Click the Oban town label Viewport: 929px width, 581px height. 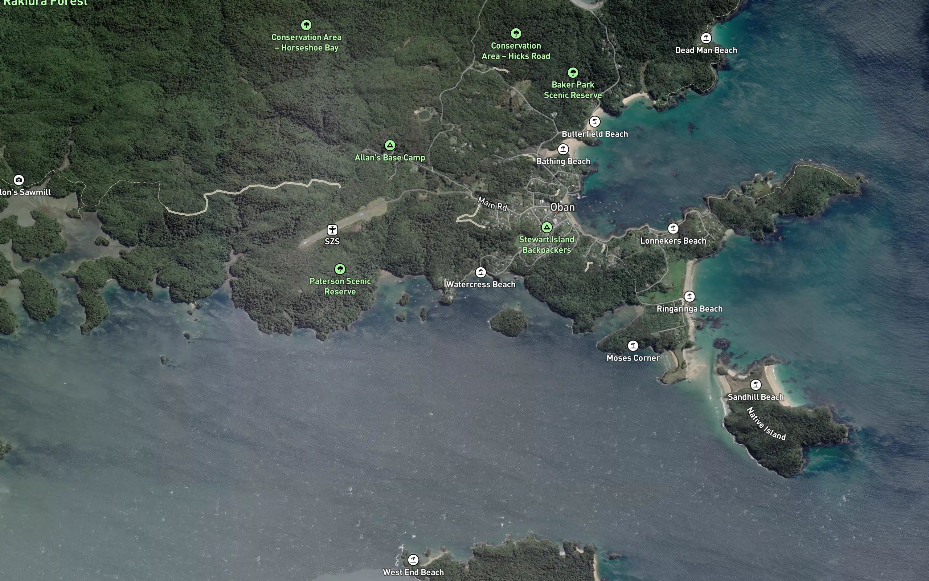coord(562,207)
